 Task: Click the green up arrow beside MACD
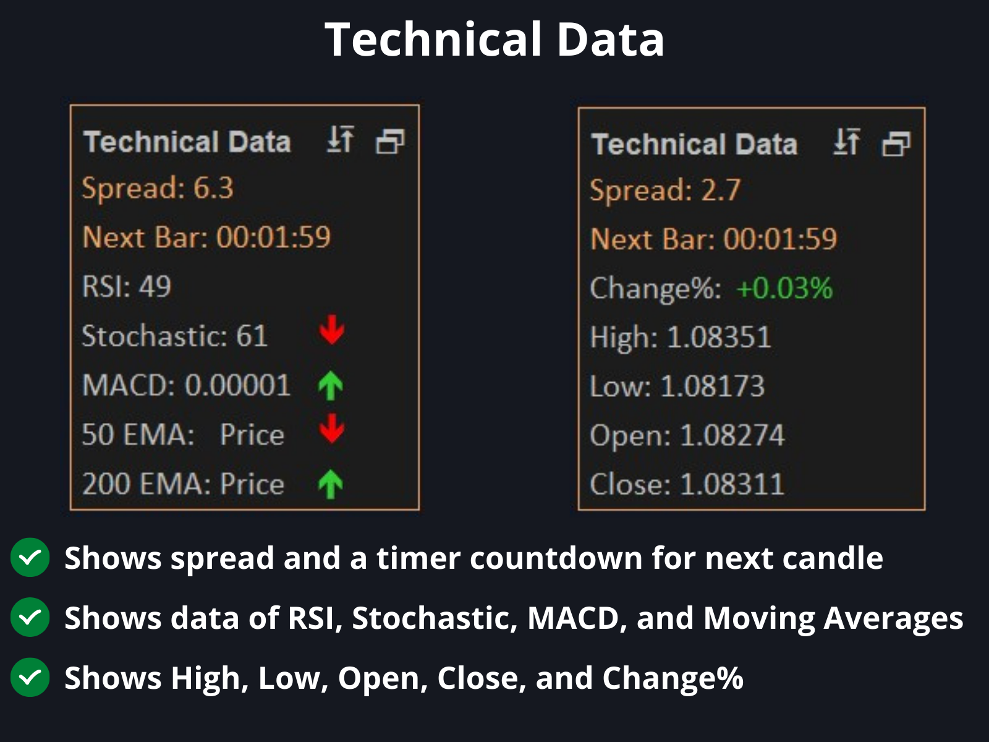point(331,385)
